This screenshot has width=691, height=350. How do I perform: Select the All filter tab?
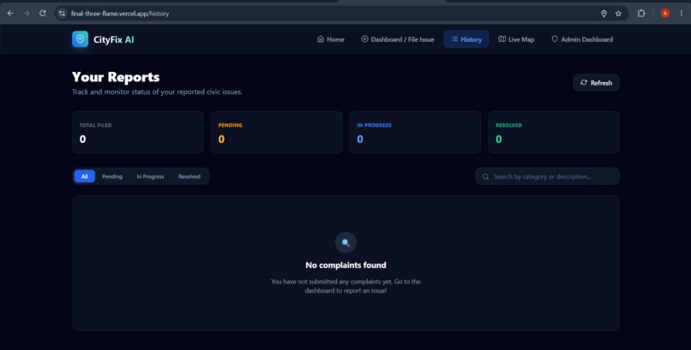[85, 176]
